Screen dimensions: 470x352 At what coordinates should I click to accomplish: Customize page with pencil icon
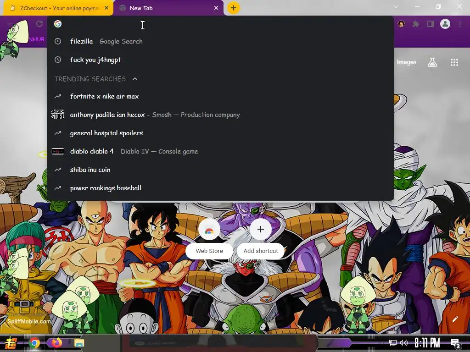(455, 319)
